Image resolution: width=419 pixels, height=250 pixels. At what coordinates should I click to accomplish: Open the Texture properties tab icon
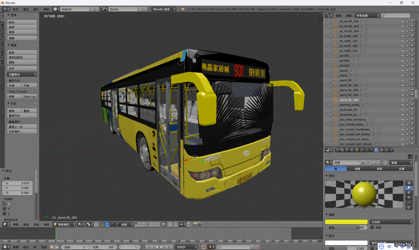[381, 150]
